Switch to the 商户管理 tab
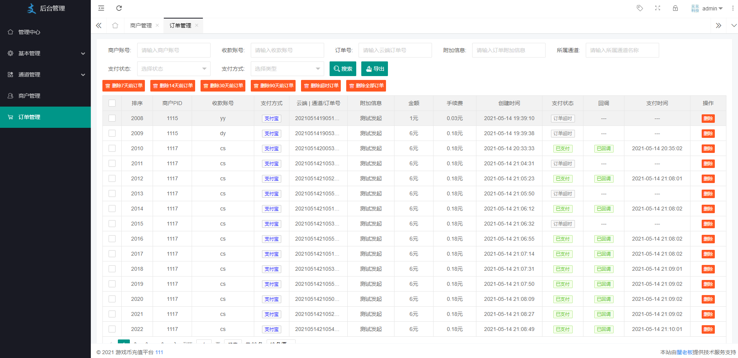This screenshot has width=738, height=358. click(x=141, y=25)
